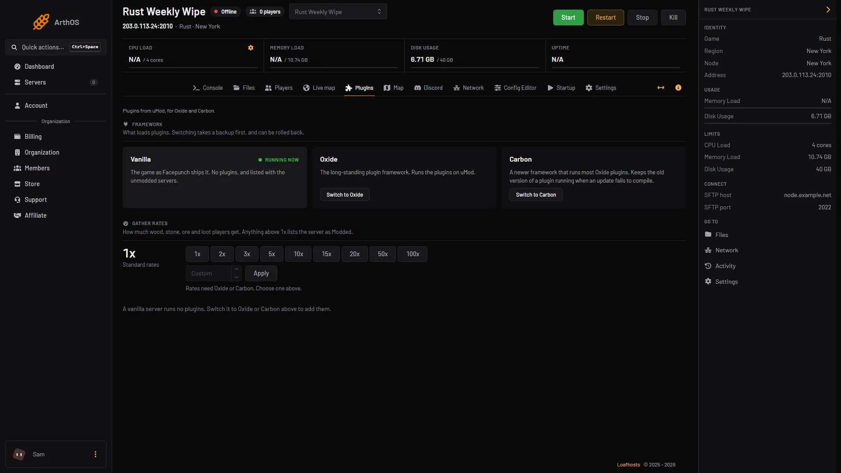Open Members in the sidebar

[56, 168]
